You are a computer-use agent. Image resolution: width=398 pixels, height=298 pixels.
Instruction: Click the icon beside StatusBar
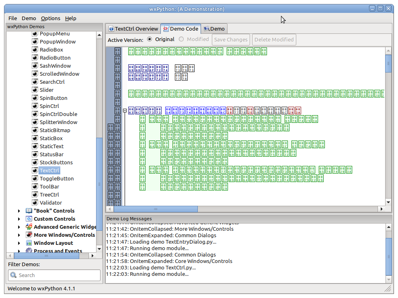(x=35, y=154)
